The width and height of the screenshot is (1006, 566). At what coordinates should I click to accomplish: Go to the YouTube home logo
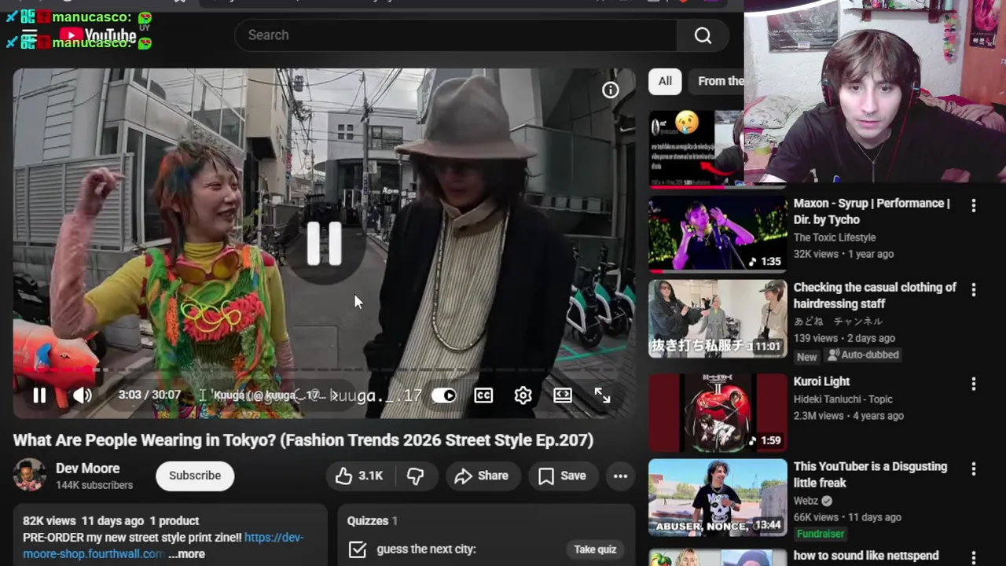(98, 35)
